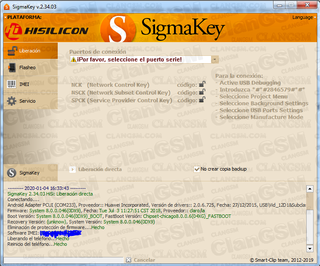Click the Seleccione Project Menu instruction
This screenshot has width=320, height=266.
tap(254, 97)
